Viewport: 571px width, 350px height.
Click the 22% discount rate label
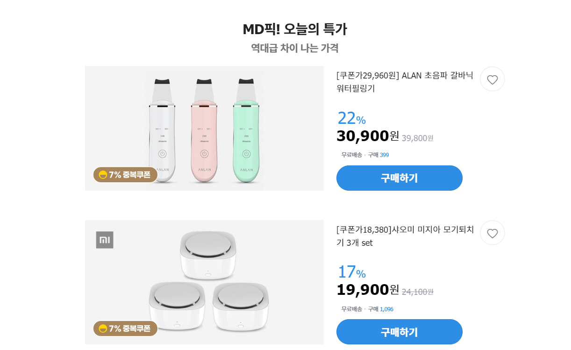tap(351, 118)
